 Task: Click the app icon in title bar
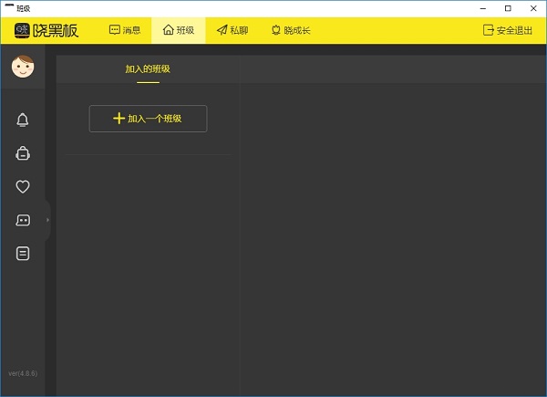pos(9,6)
